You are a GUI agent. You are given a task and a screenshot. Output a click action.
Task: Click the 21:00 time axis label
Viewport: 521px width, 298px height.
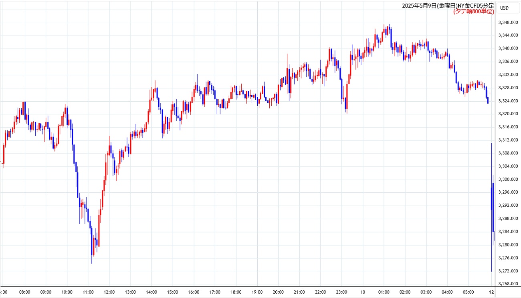coord(299,292)
